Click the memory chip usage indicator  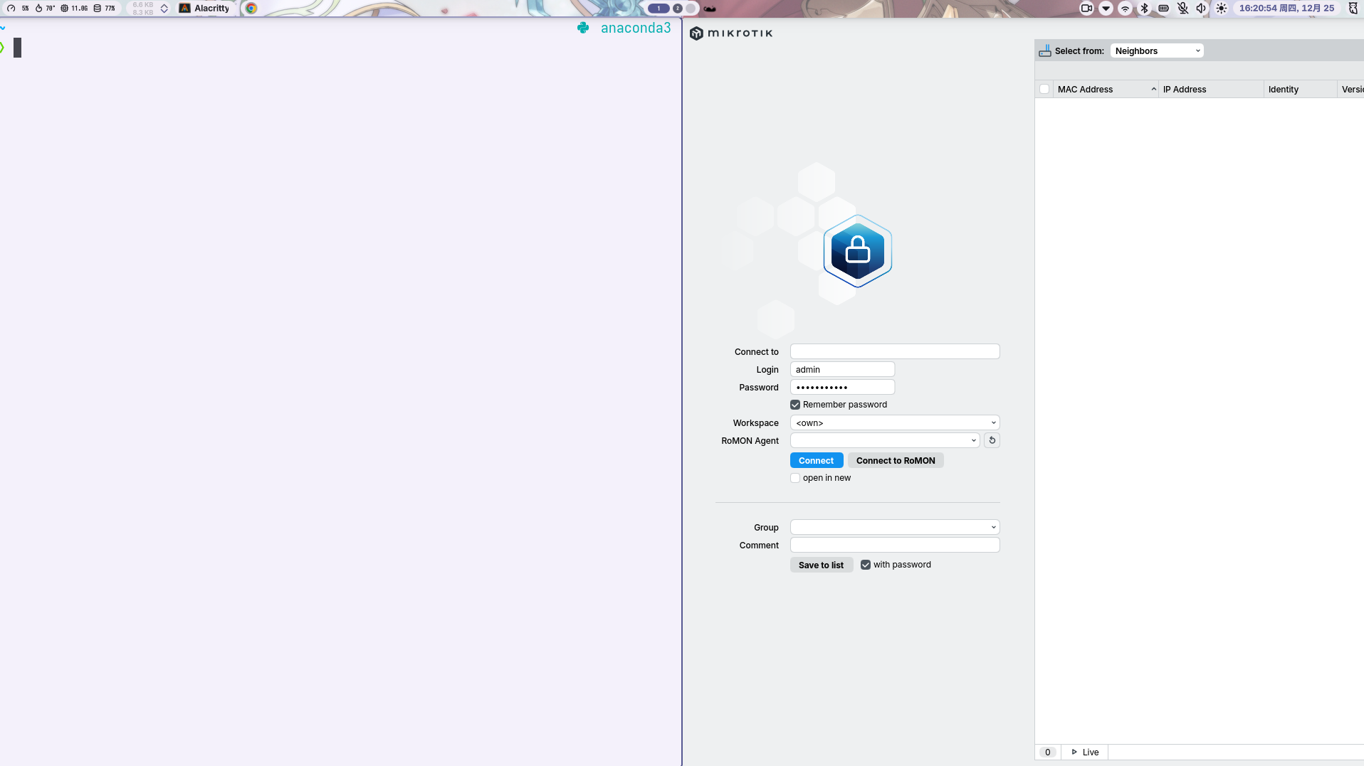tap(74, 9)
